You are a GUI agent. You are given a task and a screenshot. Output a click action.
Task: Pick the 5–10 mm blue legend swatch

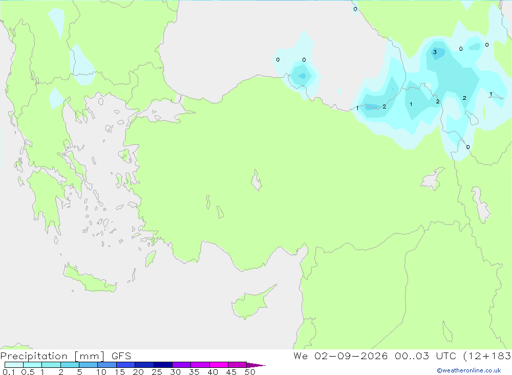click(88, 365)
